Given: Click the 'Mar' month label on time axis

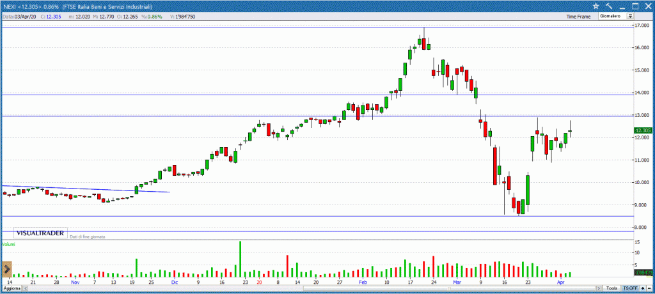Looking at the screenshot, I should coord(457,282).
